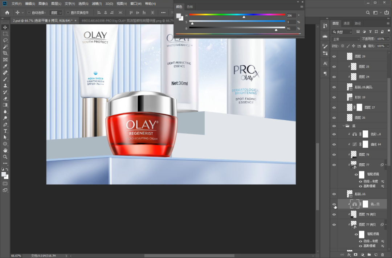This screenshot has width=392, height=258.
Task: Open the 正常 blend mode dropdown
Action: (346, 39)
